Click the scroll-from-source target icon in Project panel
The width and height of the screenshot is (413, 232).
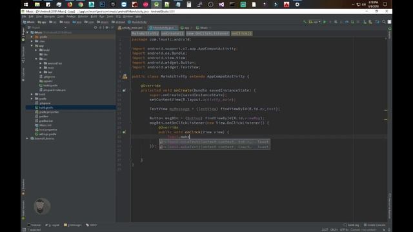click(x=96, y=28)
